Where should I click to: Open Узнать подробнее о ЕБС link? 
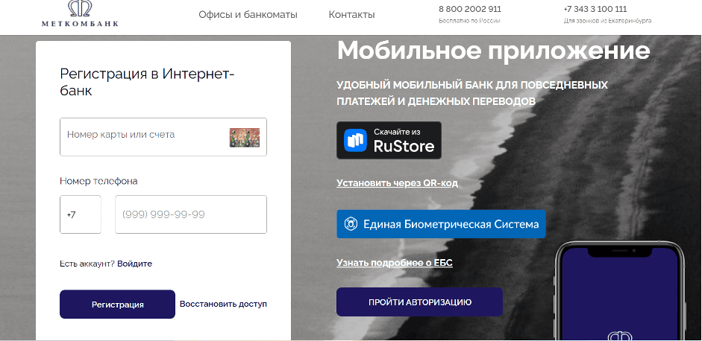point(395,262)
